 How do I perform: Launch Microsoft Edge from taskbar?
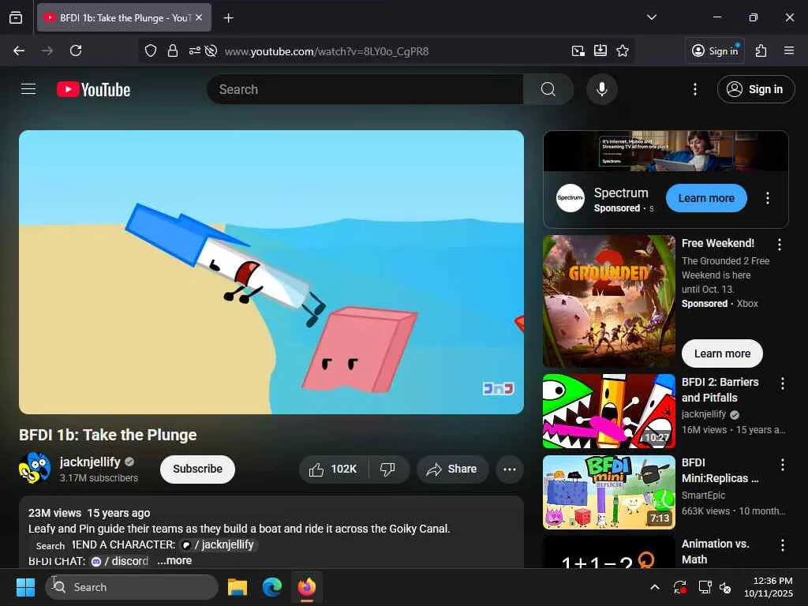[272, 587]
